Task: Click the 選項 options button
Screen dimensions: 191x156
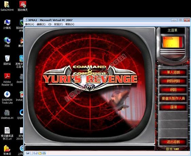Action: pyautogui.click(x=173, y=107)
